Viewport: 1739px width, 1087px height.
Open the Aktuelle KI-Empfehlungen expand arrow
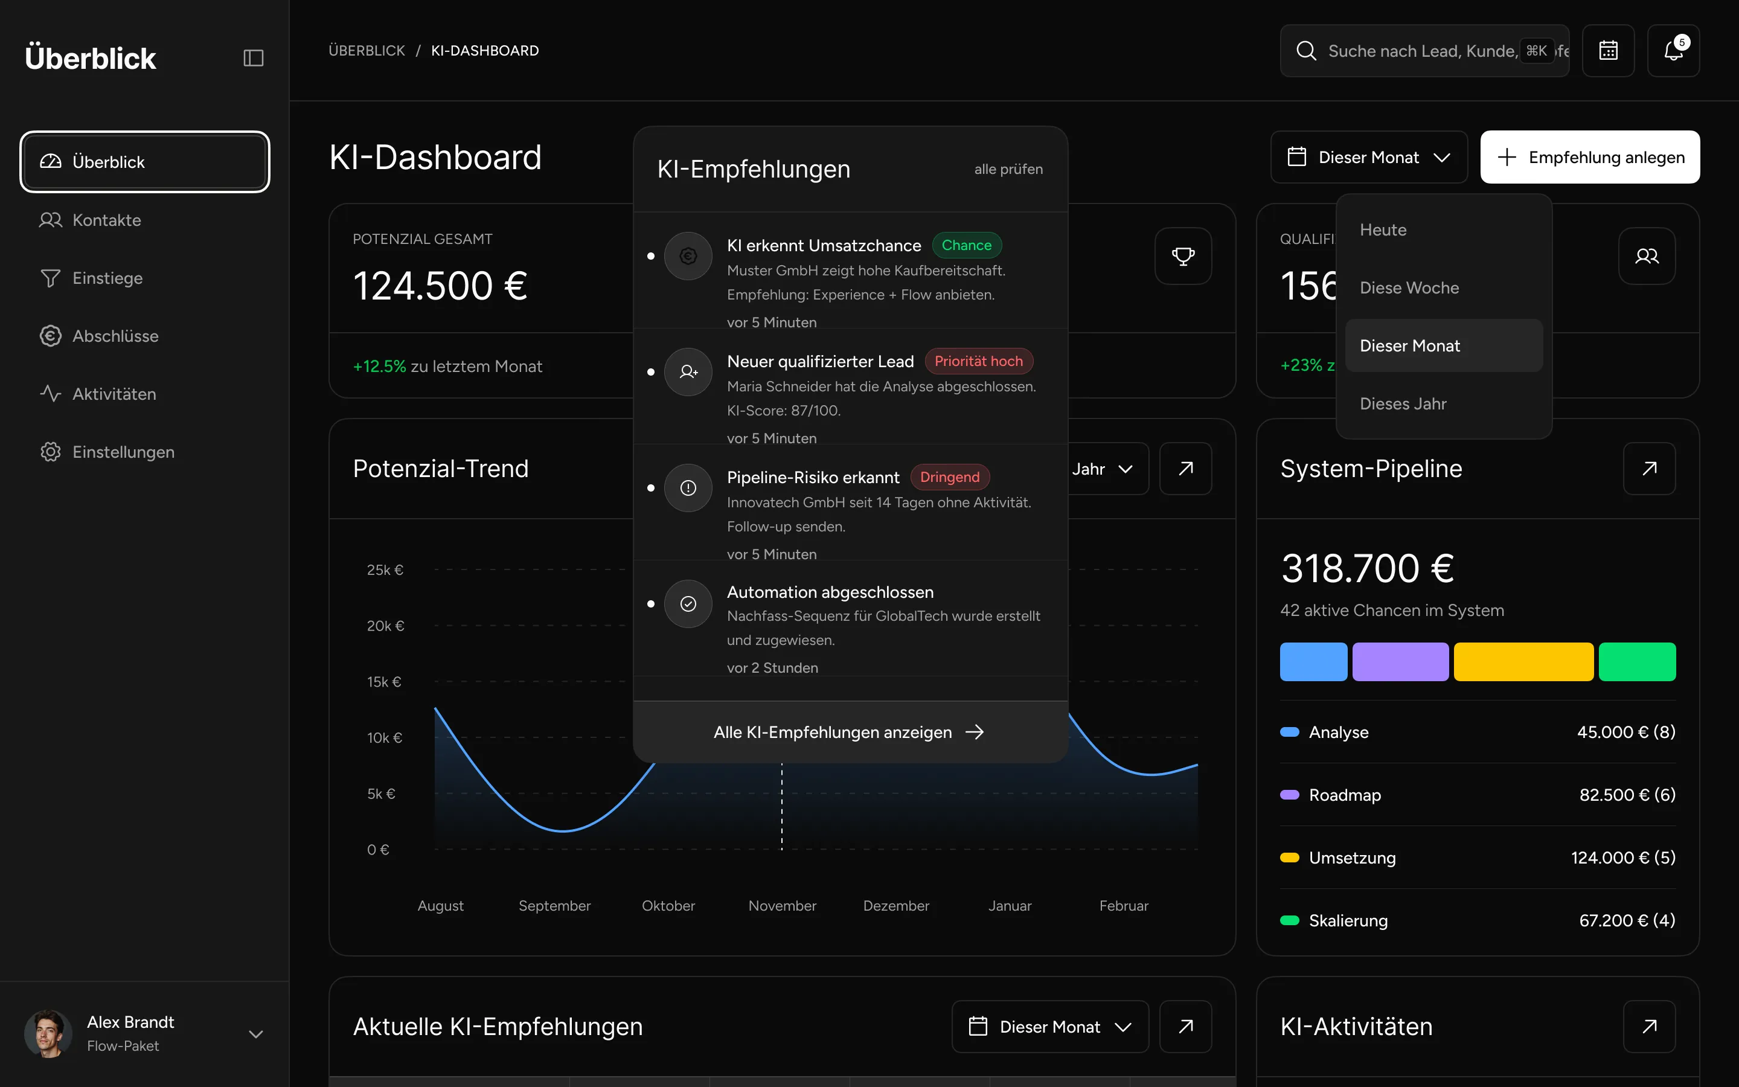click(1186, 1026)
